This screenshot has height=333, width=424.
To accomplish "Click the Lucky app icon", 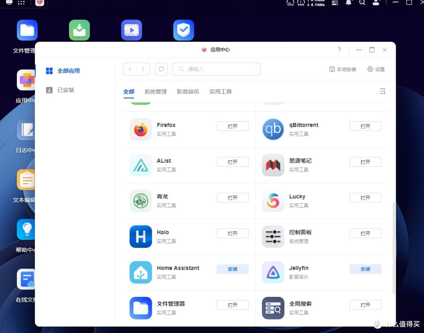I will (273, 201).
